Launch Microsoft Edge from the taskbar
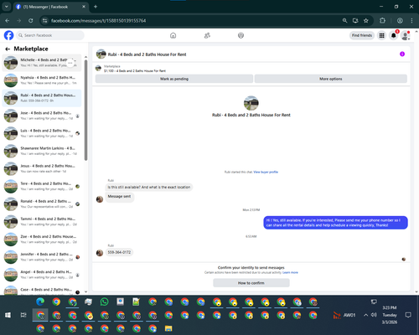The image size is (419, 335). point(40,301)
